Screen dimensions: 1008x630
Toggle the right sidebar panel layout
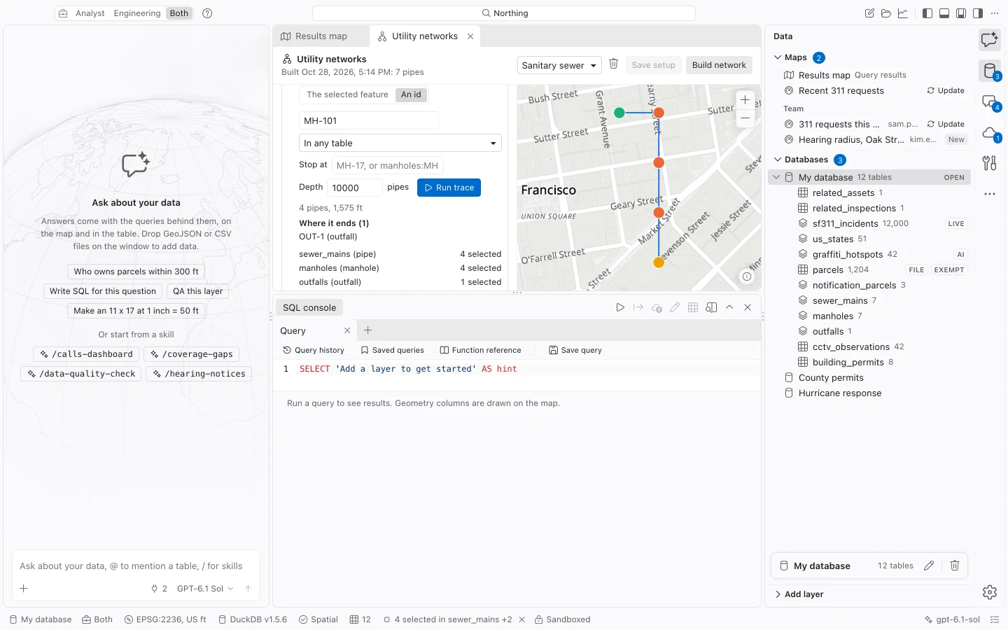pos(978,13)
